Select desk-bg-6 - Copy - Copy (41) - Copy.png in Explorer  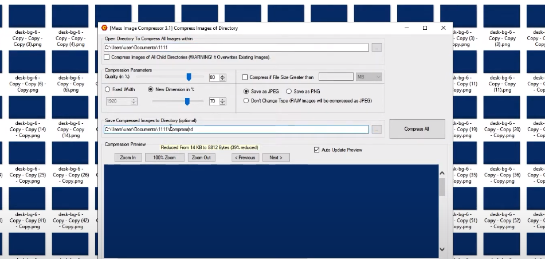tap(27, 209)
